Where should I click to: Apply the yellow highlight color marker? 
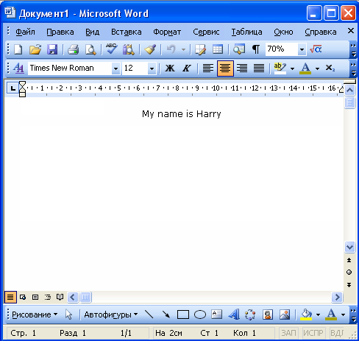pos(280,68)
